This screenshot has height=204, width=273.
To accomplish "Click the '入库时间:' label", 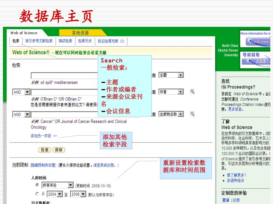I will pos(39,178).
